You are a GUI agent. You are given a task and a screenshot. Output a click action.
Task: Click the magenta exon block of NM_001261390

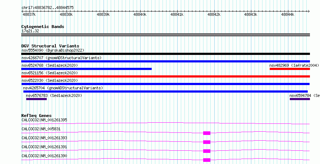pos(207,160)
